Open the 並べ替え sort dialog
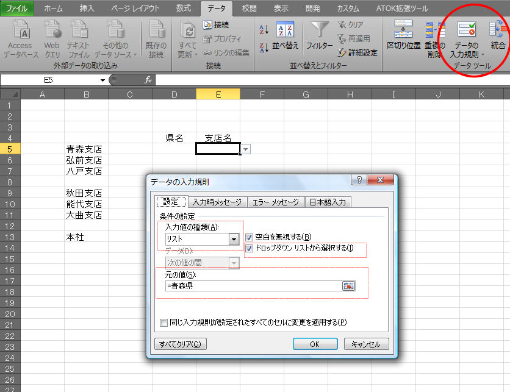Image resolution: width=510 pixels, height=392 pixels. (x=286, y=36)
